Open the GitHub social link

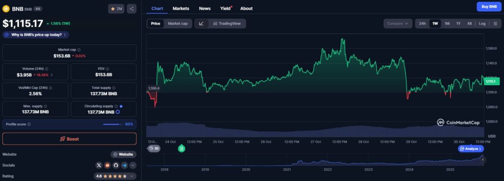pos(116,165)
